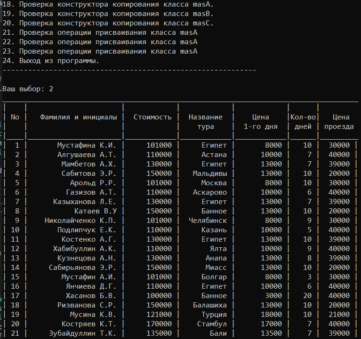
Task: Click tour name 'Казань'
Action: [214, 230]
